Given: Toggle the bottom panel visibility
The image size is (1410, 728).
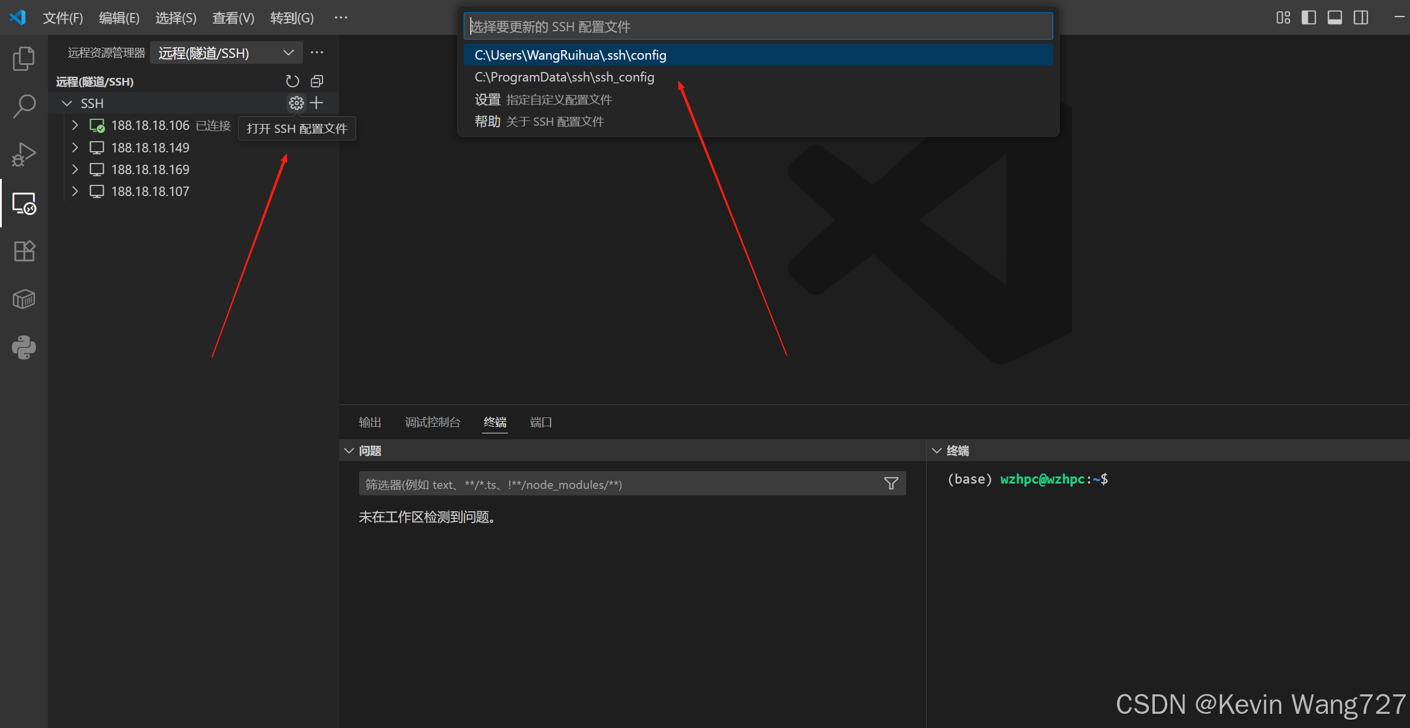Looking at the screenshot, I should (1335, 18).
